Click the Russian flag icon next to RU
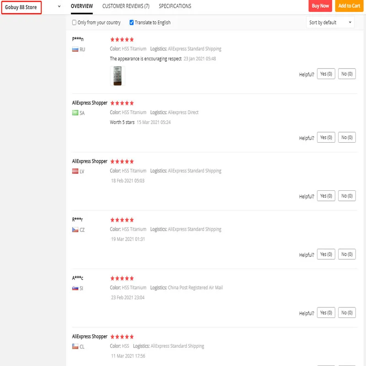 (75, 49)
